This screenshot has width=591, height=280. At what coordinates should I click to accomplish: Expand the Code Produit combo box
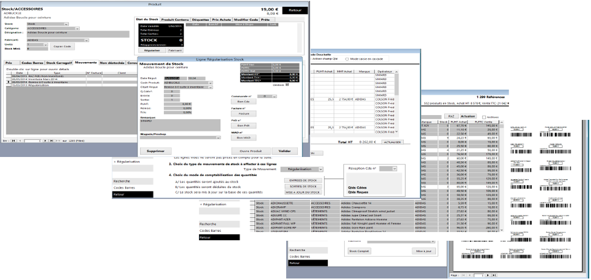210,83
